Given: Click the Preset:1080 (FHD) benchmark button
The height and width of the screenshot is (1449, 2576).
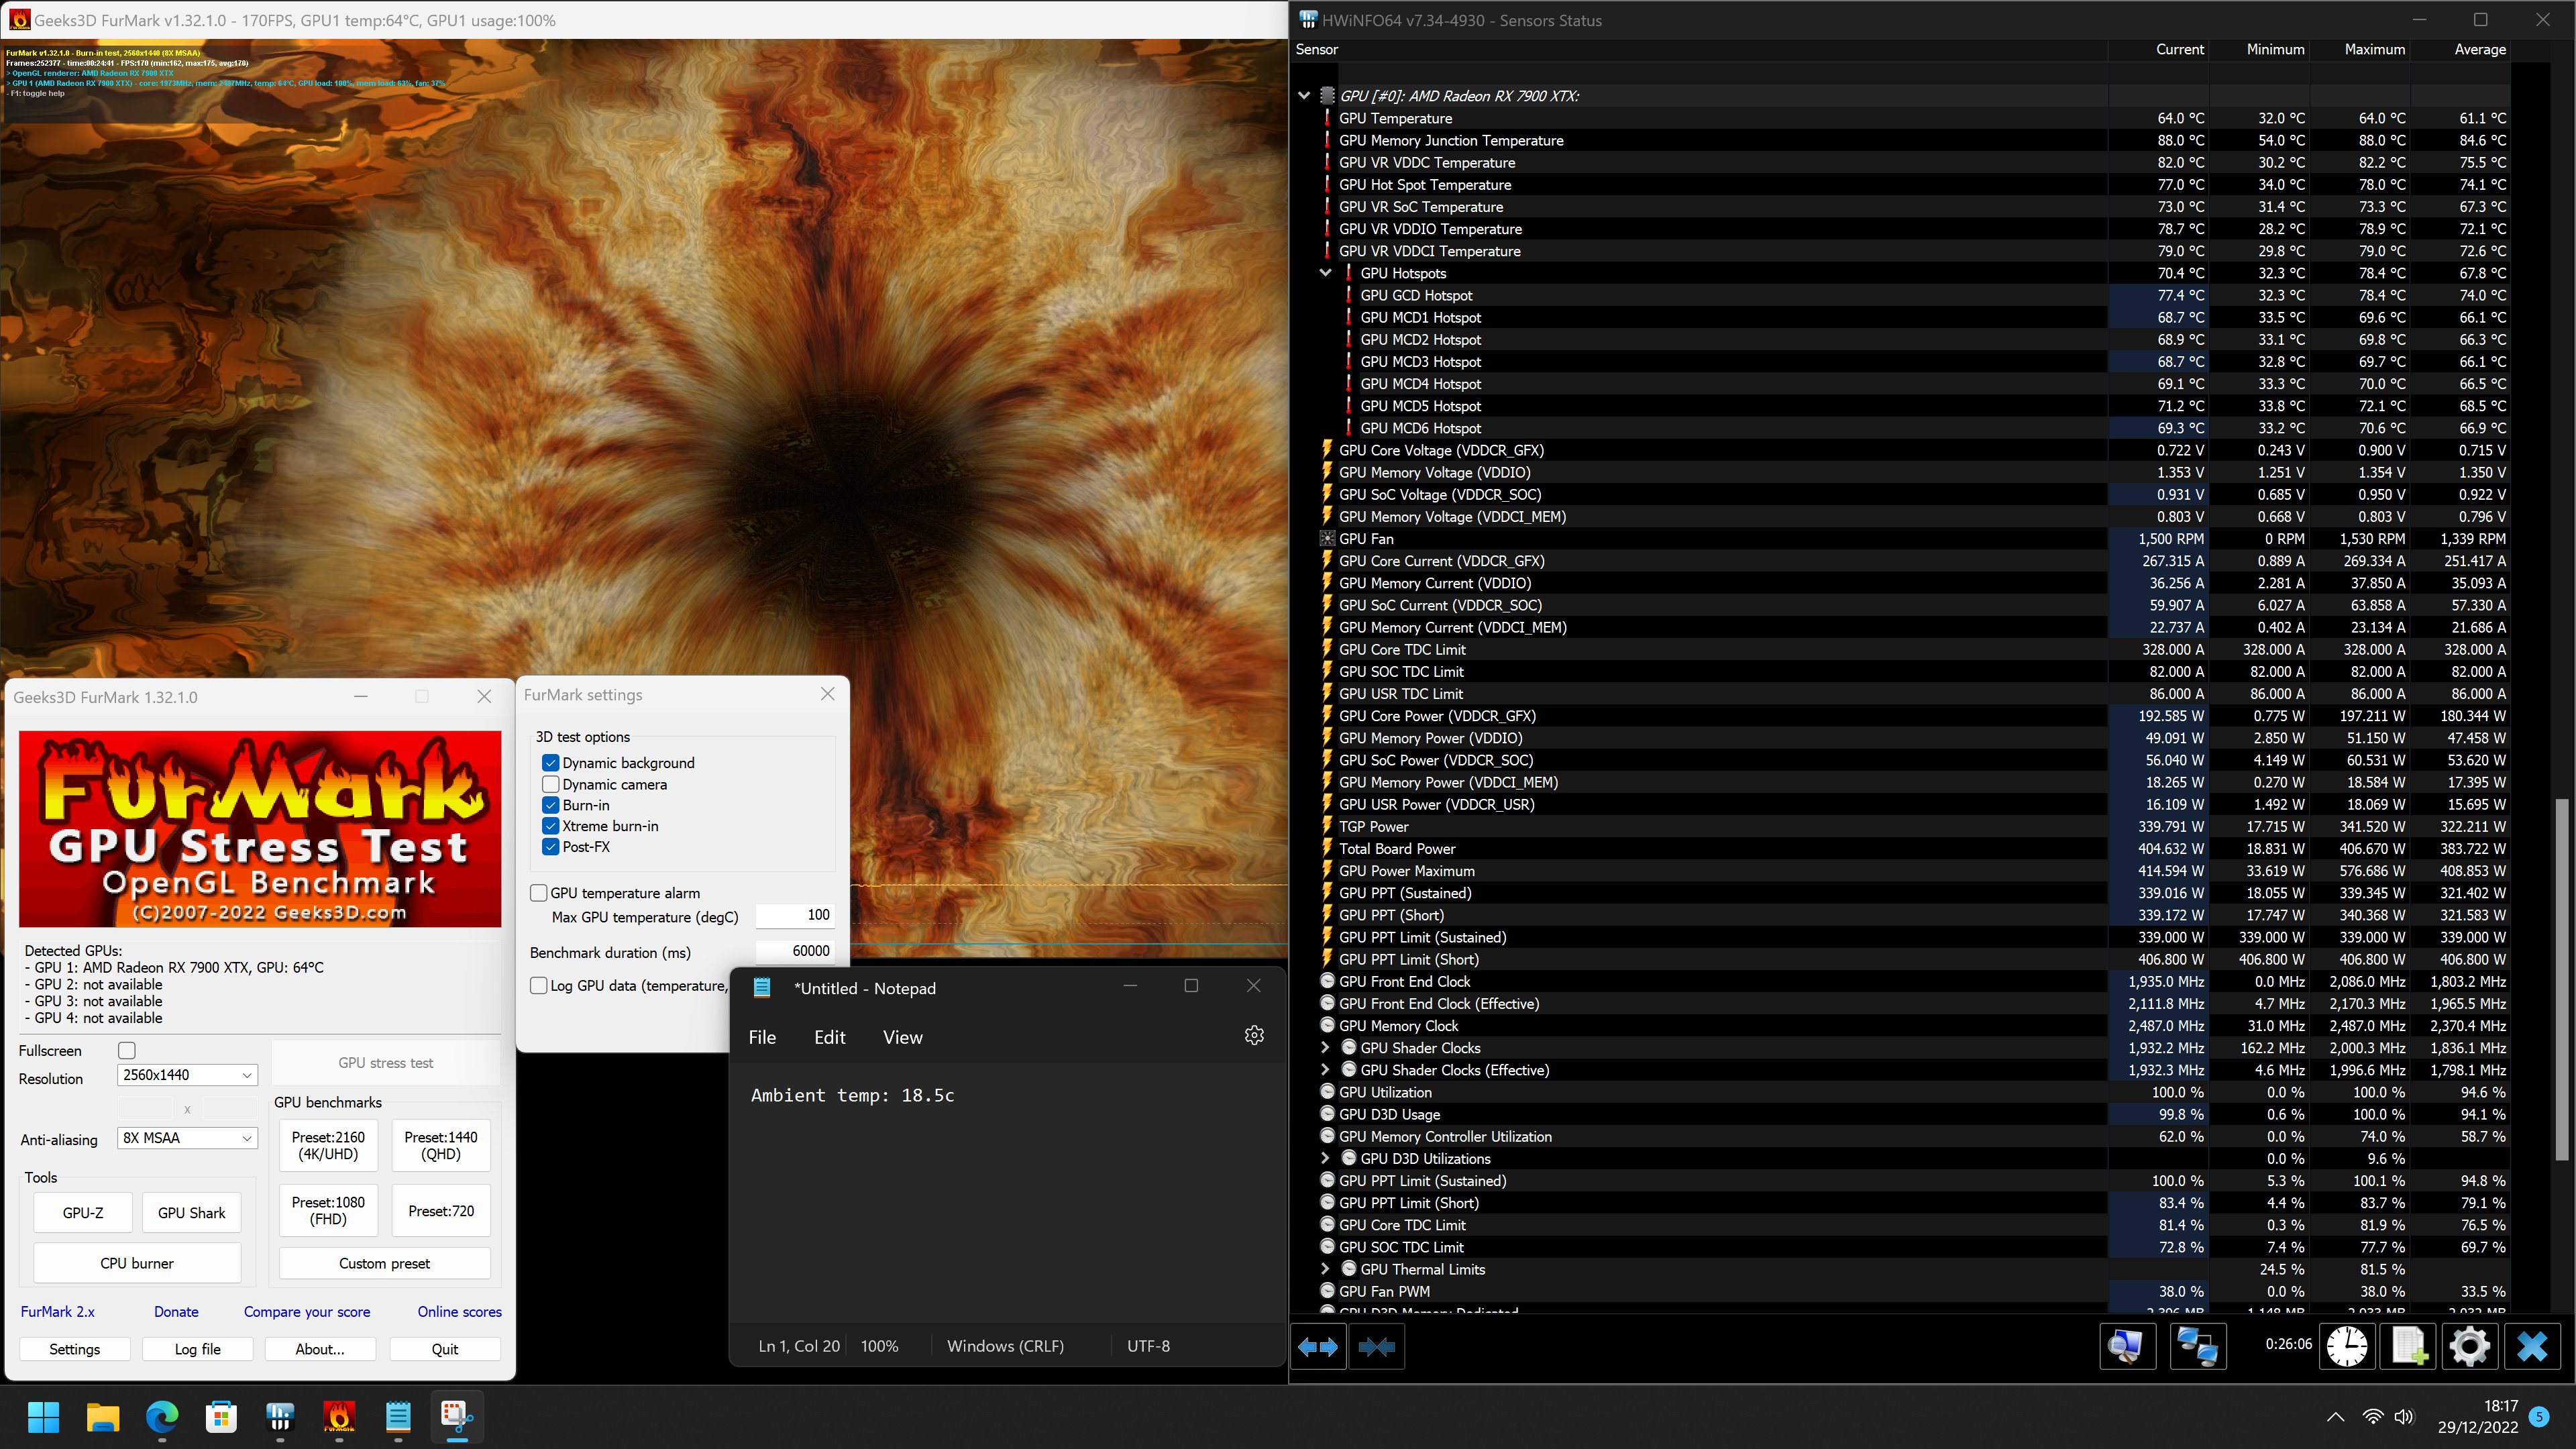Looking at the screenshot, I should tap(328, 1210).
